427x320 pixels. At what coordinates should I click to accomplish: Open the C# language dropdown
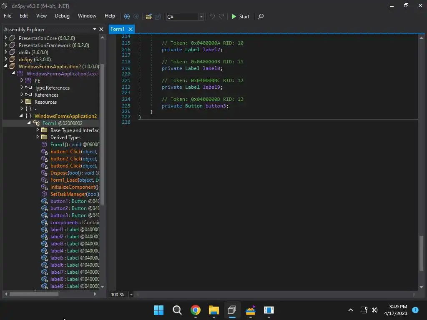201,17
